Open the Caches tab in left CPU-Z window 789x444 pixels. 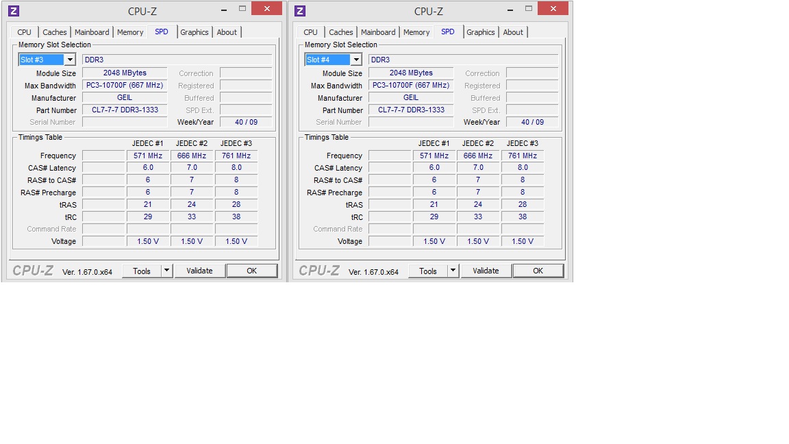click(x=54, y=32)
